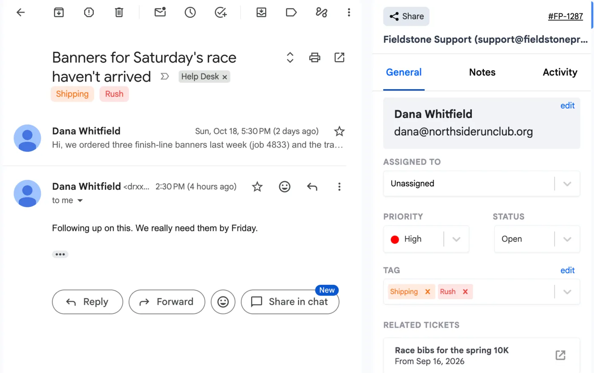Star the Sun, Oct 18 message

pyautogui.click(x=339, y=131)
